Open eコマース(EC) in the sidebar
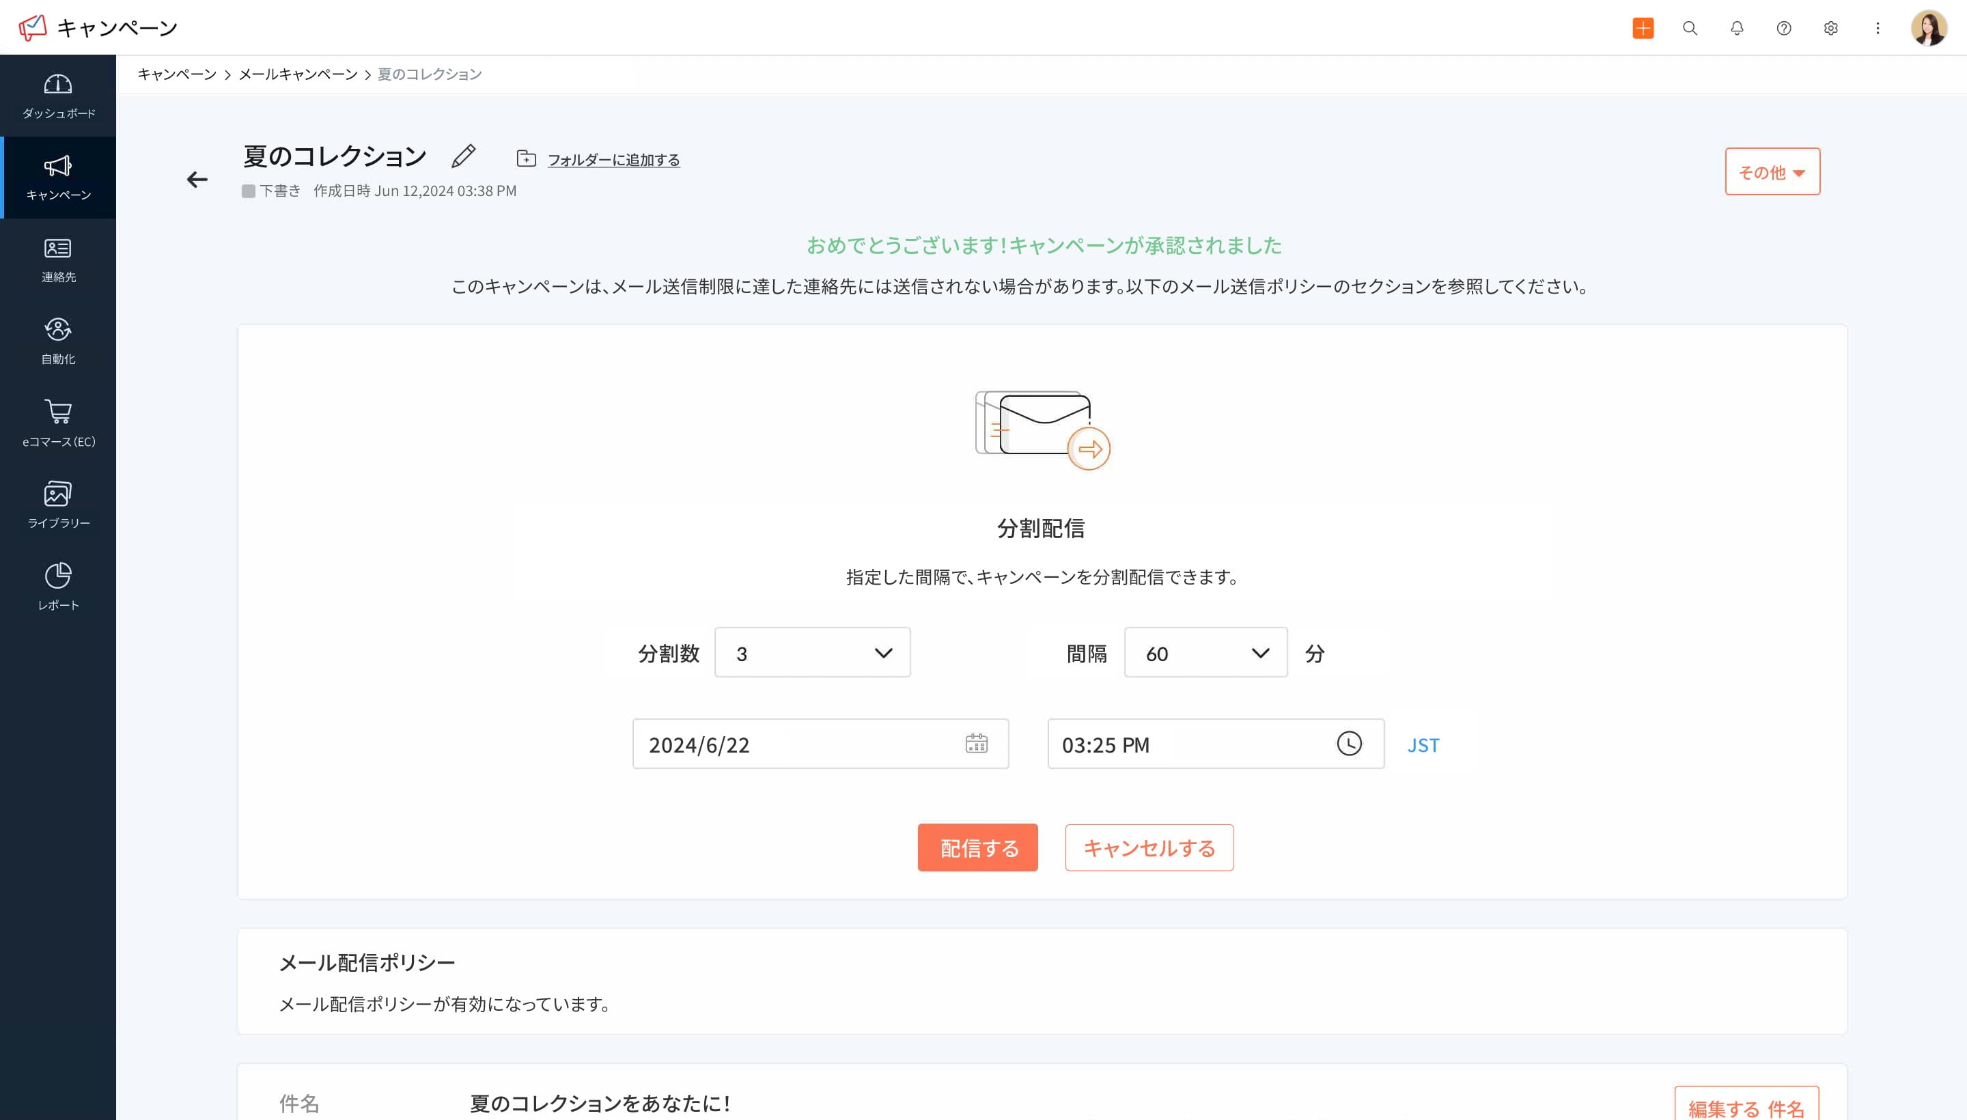Screen dimensions: 1967x1120 coord(59,424)
